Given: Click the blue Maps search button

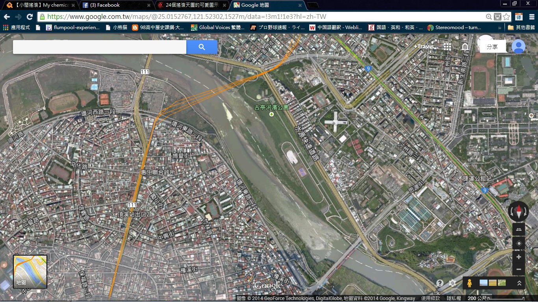Looking at the screenshot, I should [x=202, y=47].
